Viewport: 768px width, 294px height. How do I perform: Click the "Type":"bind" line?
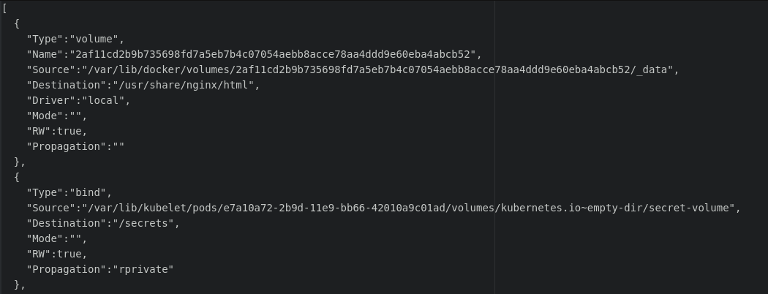pos(69,192)
